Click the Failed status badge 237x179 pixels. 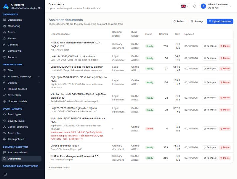pos(150,128)
